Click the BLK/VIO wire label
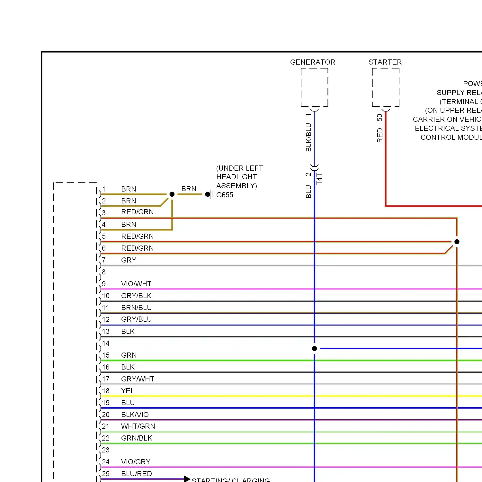Screen dimensions: 482x482 [135, 415]
